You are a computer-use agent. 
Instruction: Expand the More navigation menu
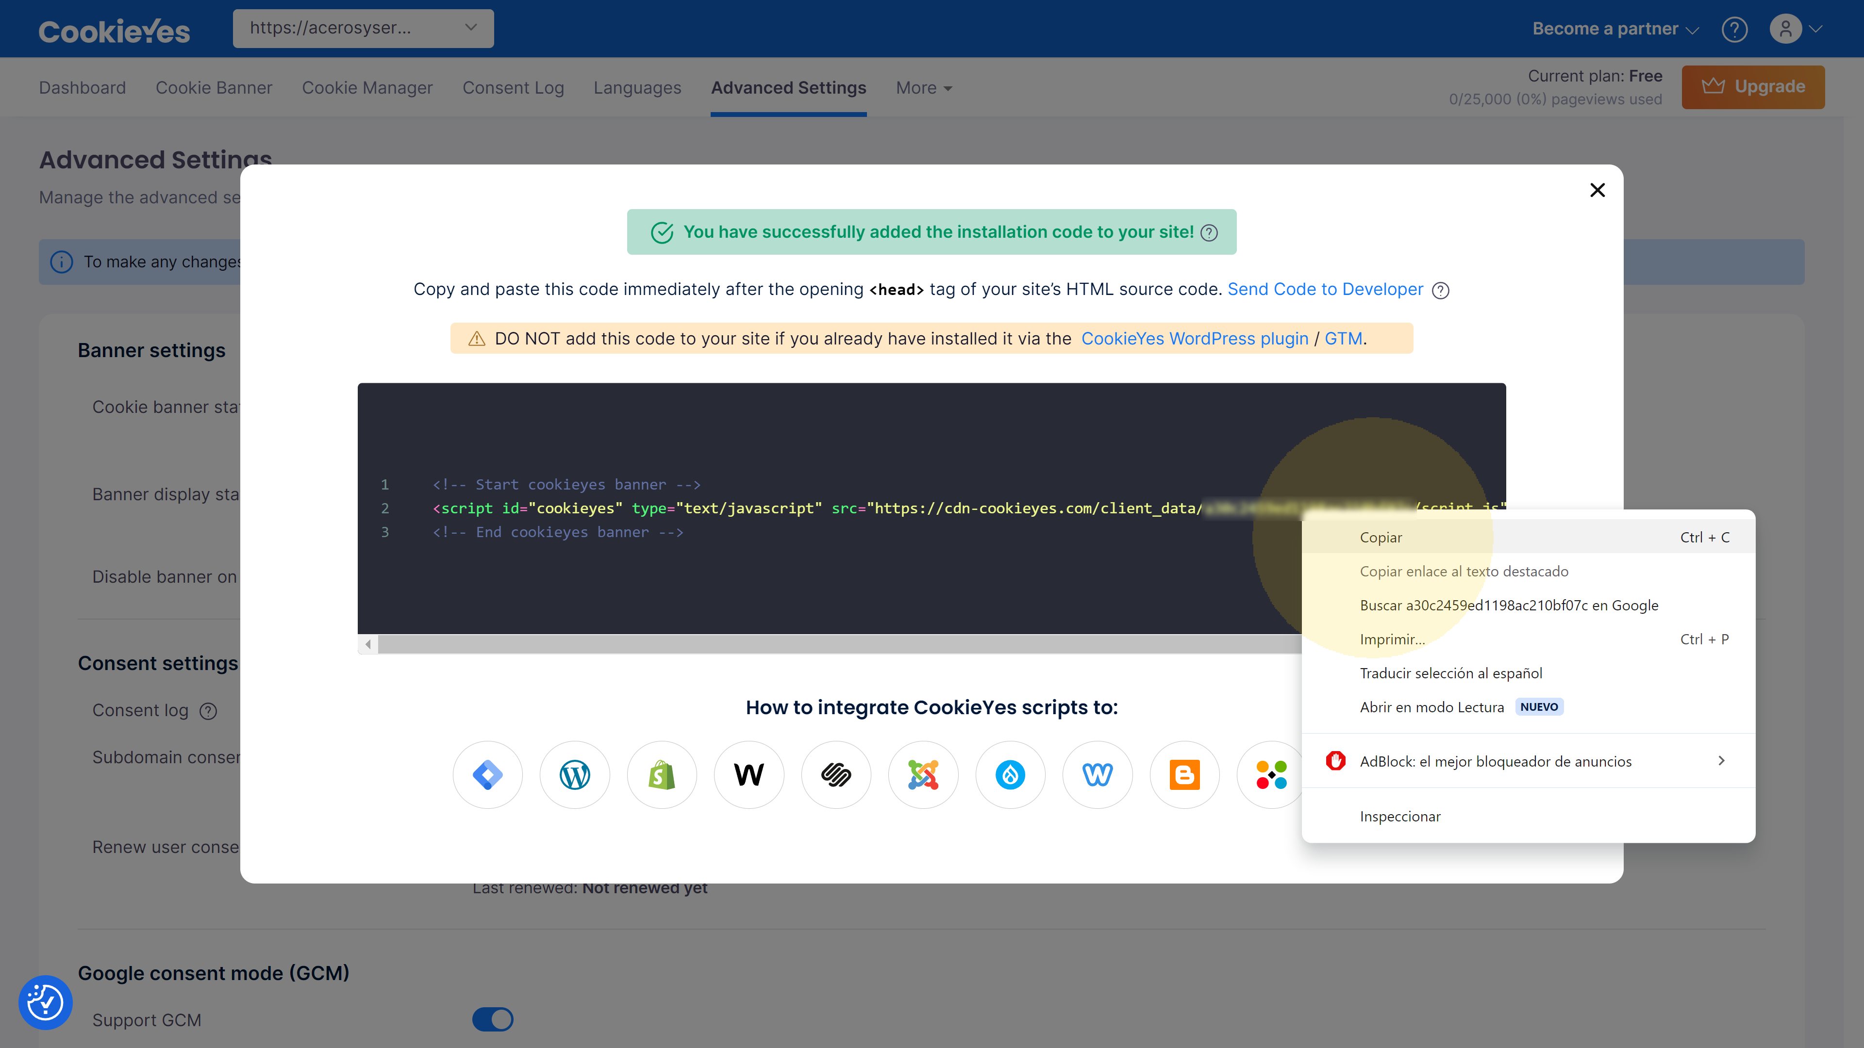point(924,87)
